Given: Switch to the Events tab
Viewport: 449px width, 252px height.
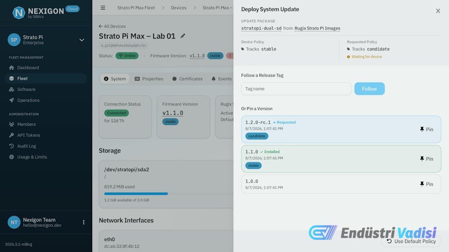Looking at the screenshot, I should [222, 79].
